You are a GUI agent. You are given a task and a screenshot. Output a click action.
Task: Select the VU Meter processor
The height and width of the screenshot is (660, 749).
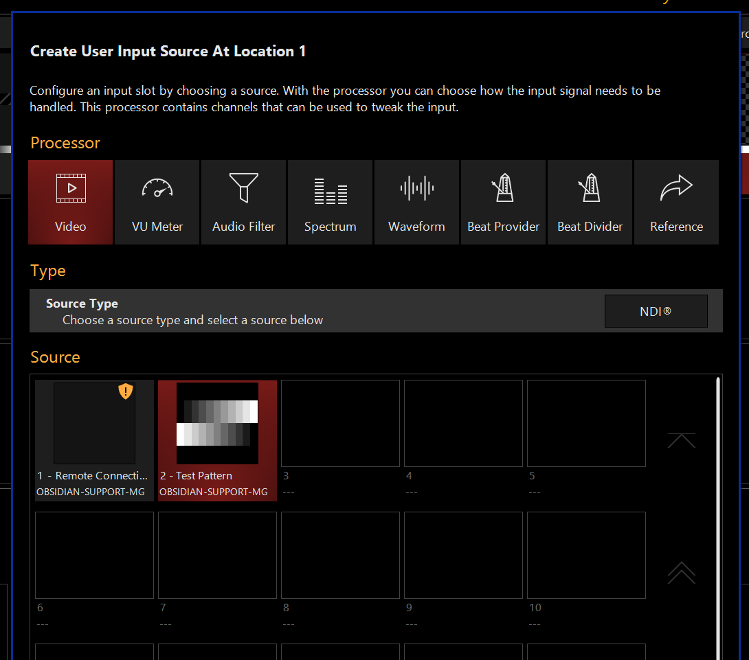[x=157, y=202]
